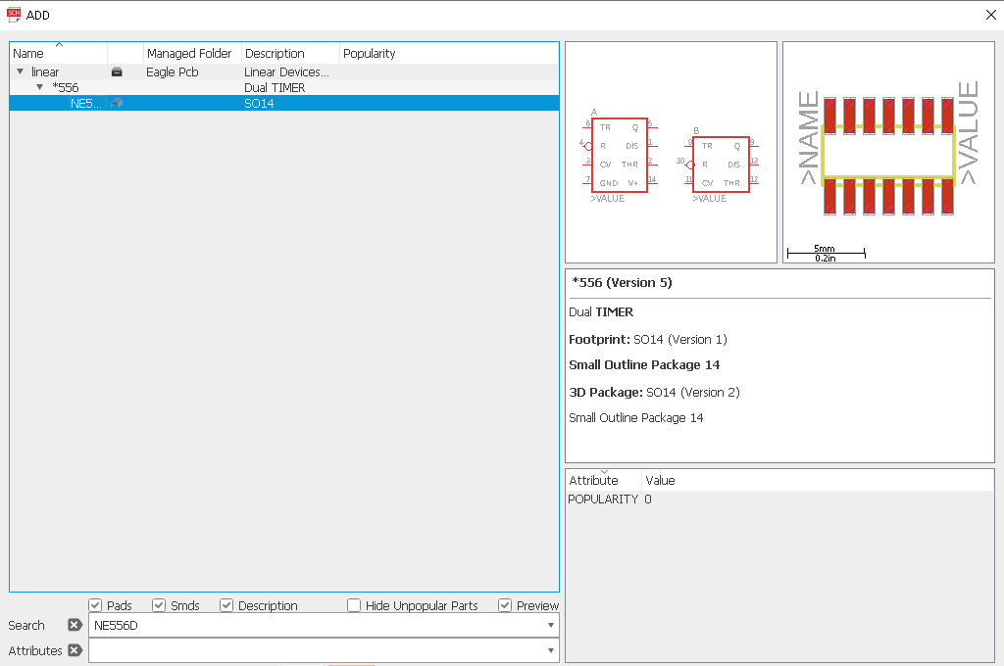Click the EAGLE SCH icon in title bar
The height and width of the screenshot is (666, 1004).
click(x=14, y=14)
